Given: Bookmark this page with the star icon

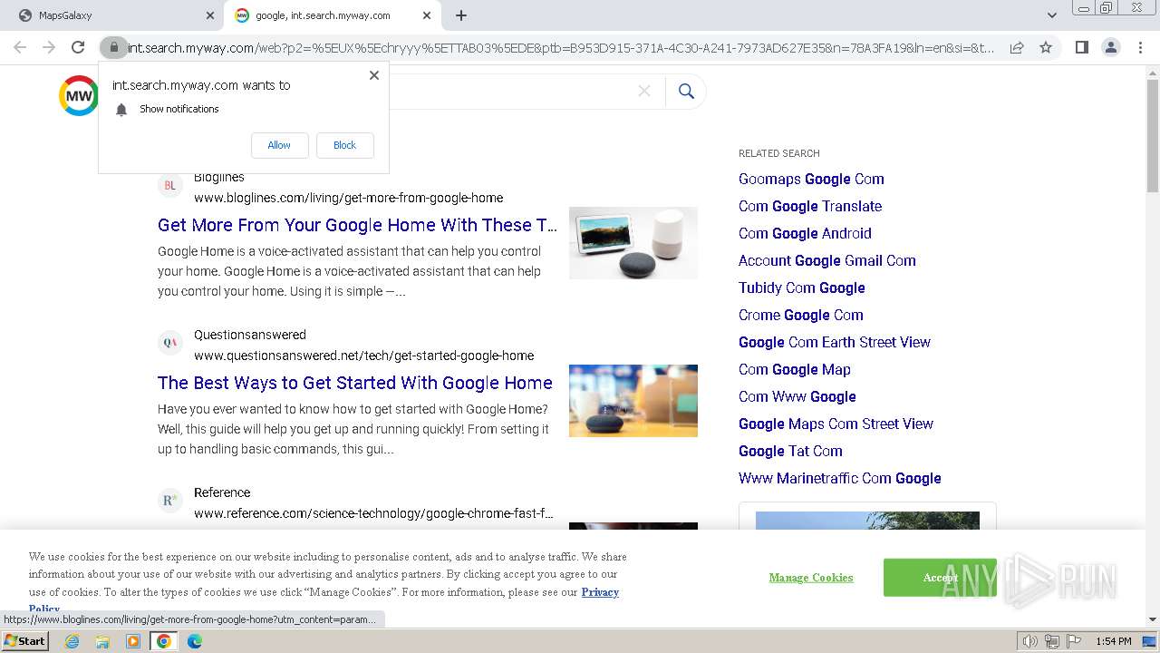Looking at the screenshot, I should click(1046, 47).
